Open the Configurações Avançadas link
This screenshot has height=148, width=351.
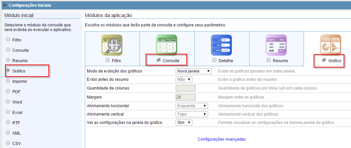click(x=222, y=139)
